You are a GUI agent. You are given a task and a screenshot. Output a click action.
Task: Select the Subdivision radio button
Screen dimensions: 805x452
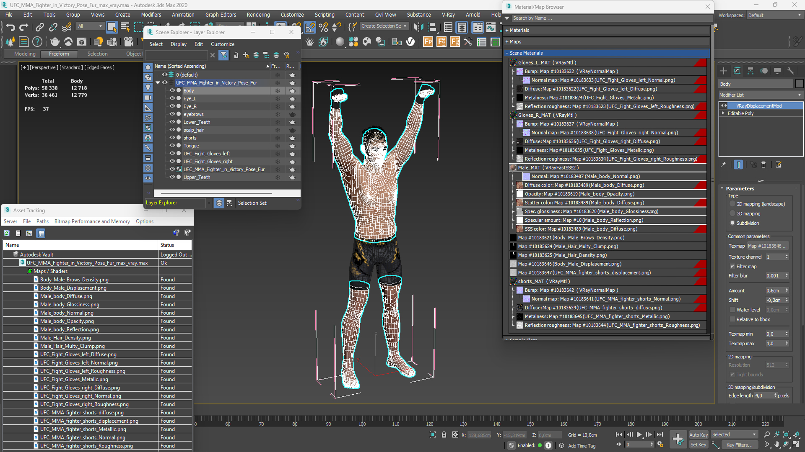(x=732, y=223)
